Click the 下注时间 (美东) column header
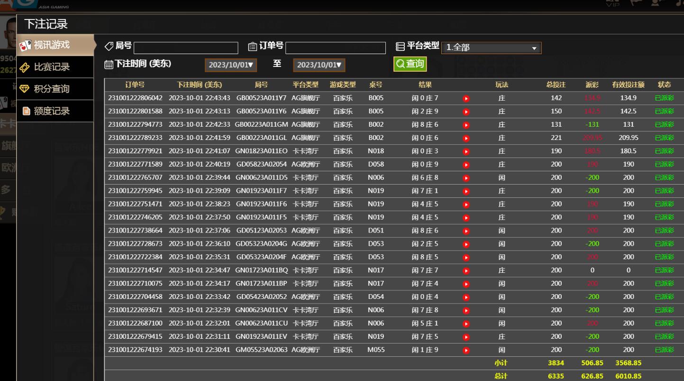Screen dimensions: 684x381 pos(199,85)
